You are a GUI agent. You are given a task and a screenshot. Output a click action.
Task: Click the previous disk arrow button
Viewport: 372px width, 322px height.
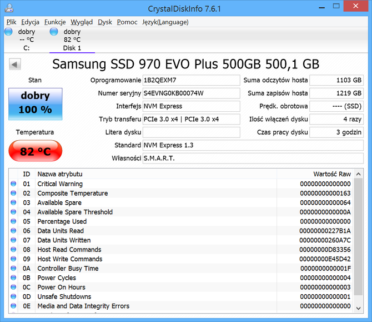coord(15,65)
